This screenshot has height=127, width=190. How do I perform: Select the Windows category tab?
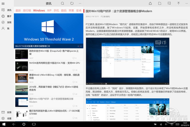coord(39,10)
